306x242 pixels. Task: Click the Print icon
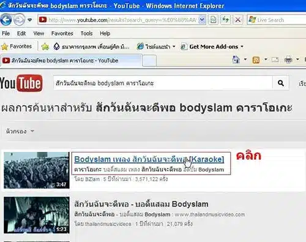coord(288,59)
